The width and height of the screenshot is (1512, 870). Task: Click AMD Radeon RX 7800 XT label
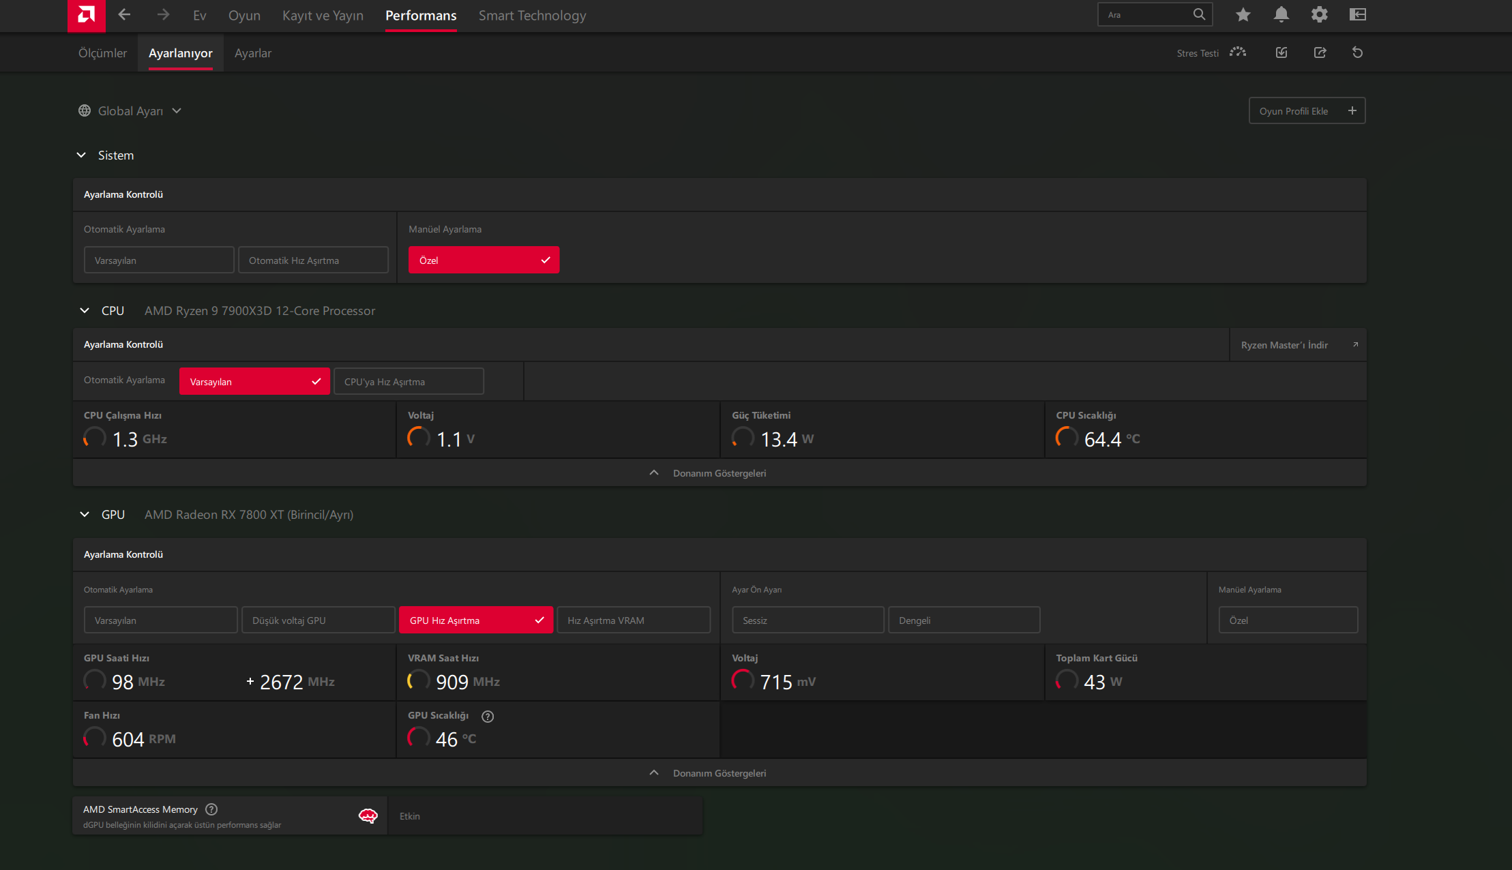point(249,515)
